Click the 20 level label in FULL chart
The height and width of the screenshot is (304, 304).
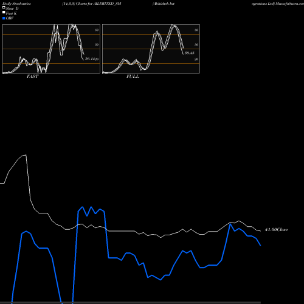point(196,59)
